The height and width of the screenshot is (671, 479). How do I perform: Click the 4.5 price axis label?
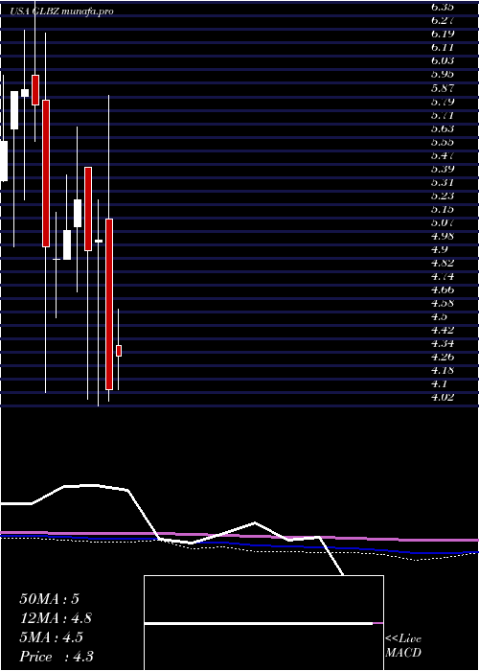(439, 317)
